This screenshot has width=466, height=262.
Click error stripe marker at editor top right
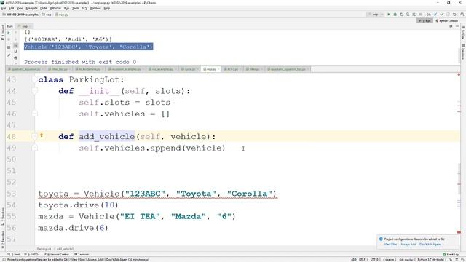(x=459, y=74)
